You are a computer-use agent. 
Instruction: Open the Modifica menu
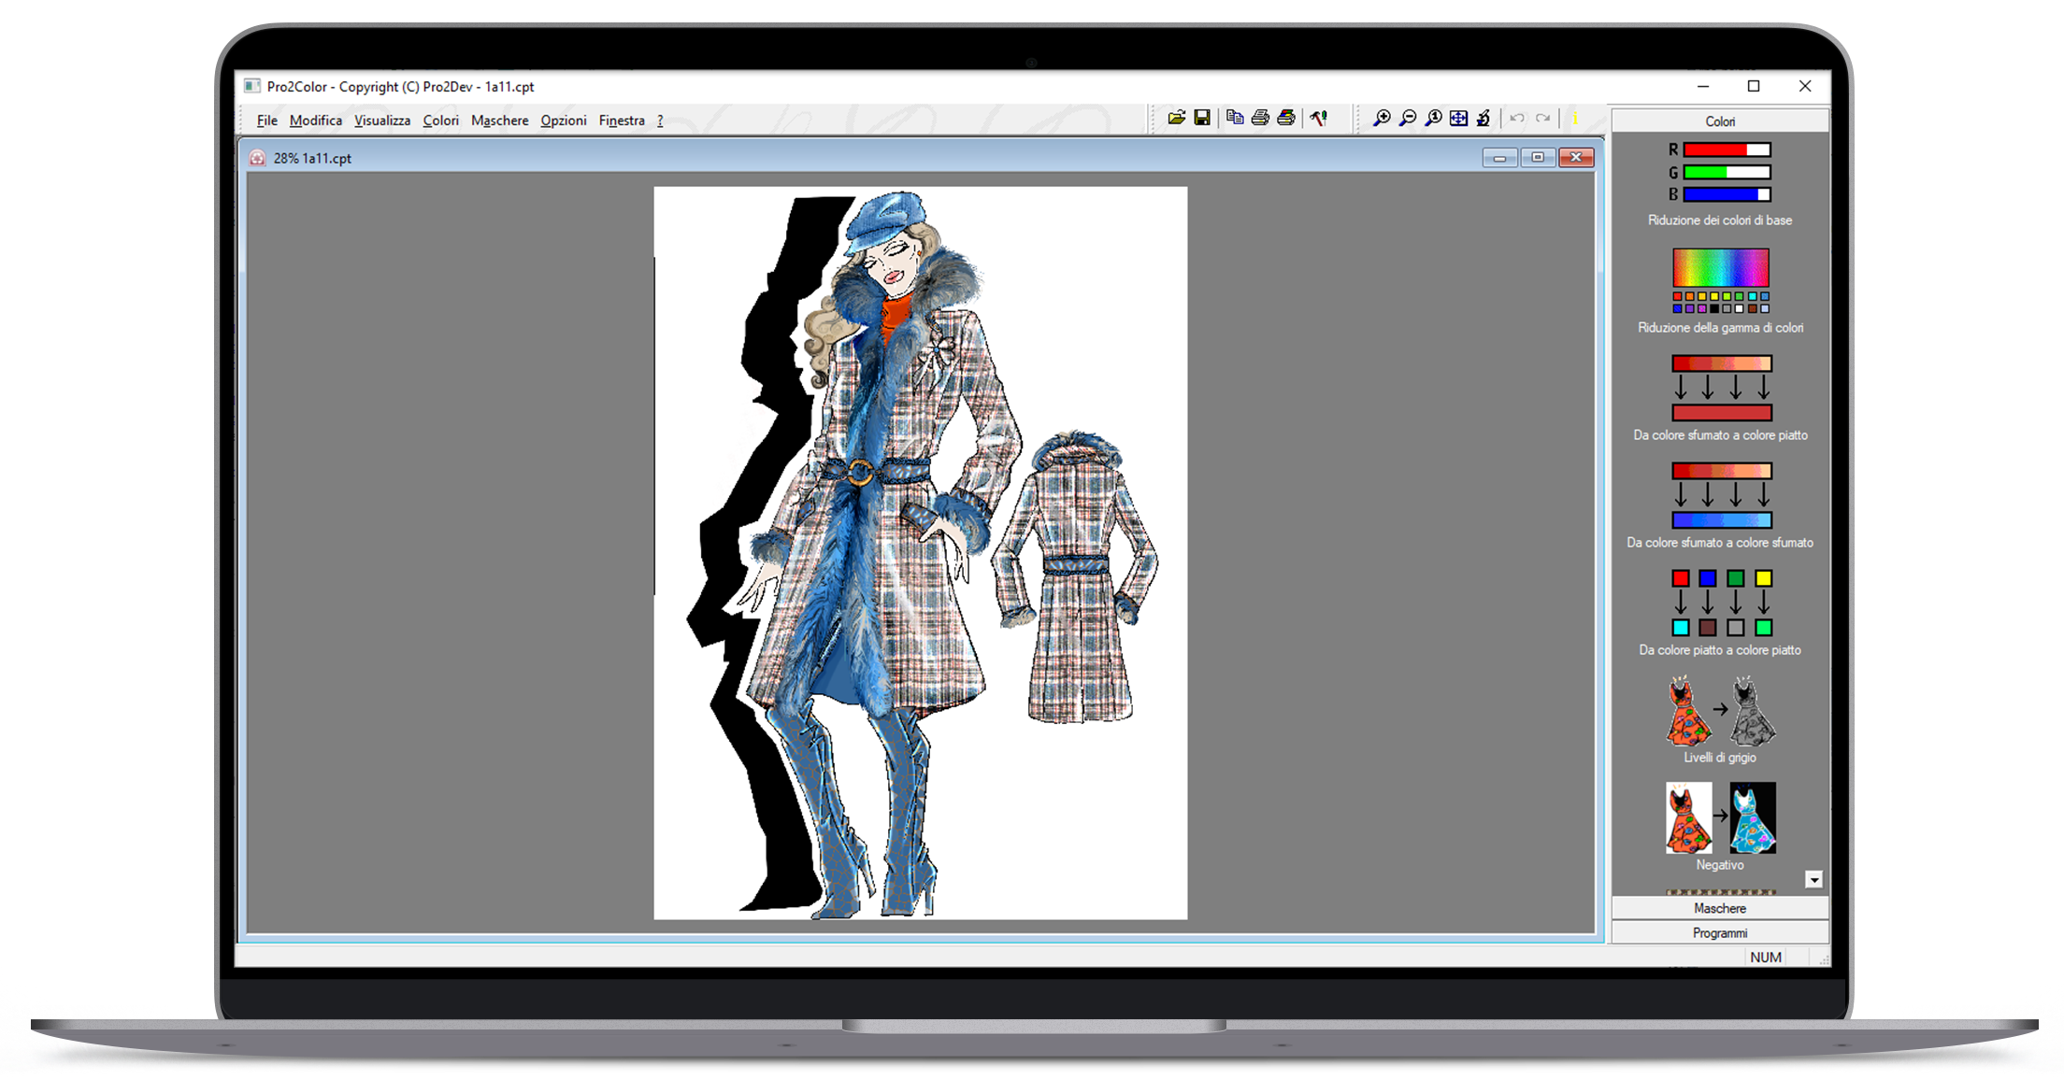pos(315,121)
